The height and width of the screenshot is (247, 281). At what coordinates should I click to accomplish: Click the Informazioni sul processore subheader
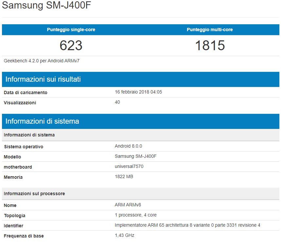(34, 194)
